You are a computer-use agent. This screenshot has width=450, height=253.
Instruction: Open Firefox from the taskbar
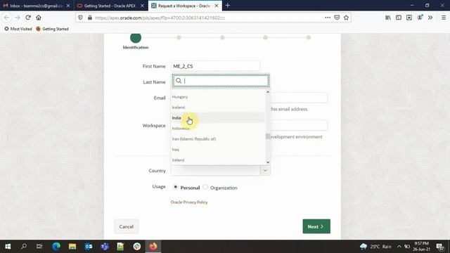click(153, 247)
